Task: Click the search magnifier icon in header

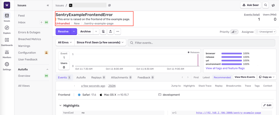Action: pos(265,5)
